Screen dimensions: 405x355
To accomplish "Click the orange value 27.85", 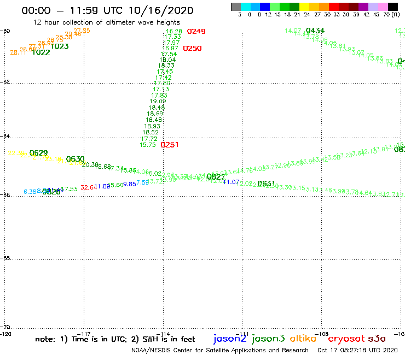I will click(82, 31).
